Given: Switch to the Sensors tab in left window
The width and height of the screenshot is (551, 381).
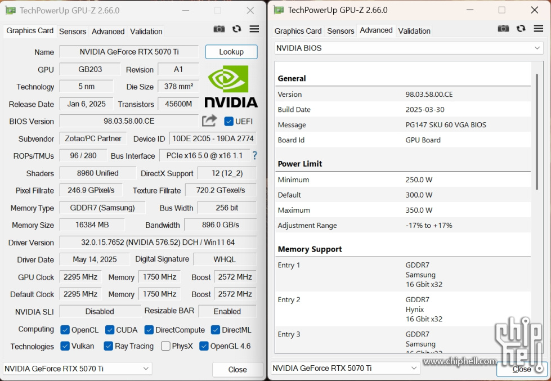Looking at the screenshot, I should coord(73,32).
